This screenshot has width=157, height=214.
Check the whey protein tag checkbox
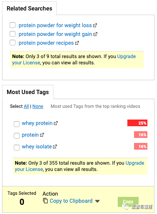pos(17,124)
